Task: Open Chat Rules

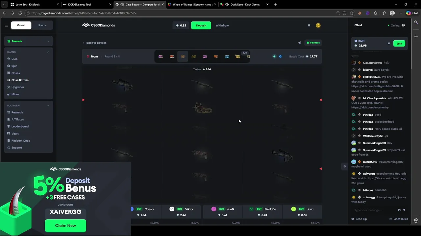Action: (399, 219)
